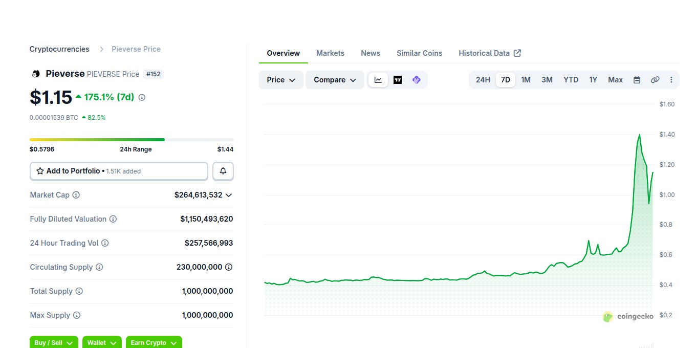Click the 24h Range progress bar

pyautogui.click(x=132, y=139)
